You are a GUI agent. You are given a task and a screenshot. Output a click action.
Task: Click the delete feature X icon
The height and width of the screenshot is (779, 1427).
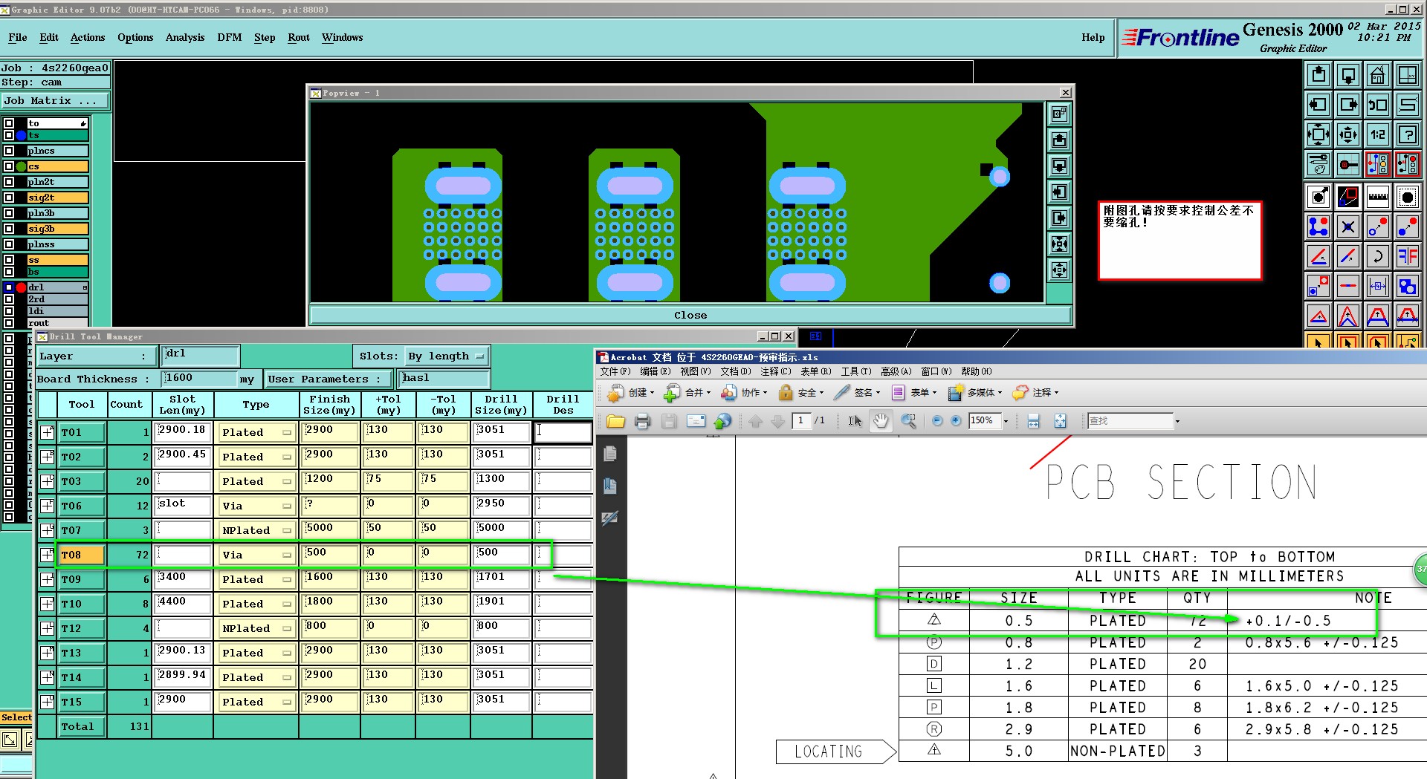1347,226
